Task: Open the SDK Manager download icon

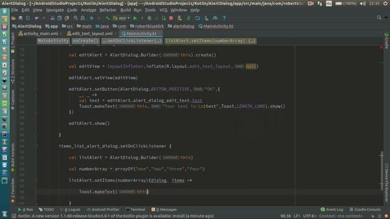Action: [x=207, y=18]
